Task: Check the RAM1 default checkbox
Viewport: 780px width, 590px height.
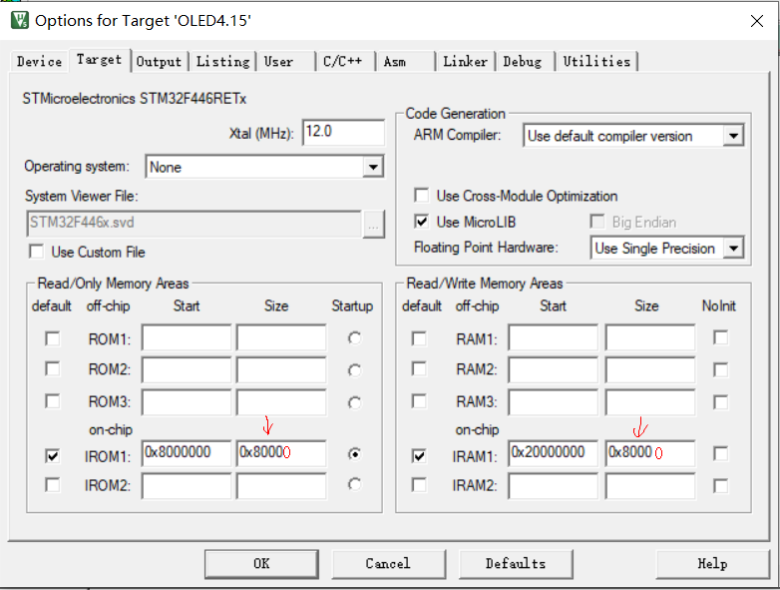Action: 419,338
